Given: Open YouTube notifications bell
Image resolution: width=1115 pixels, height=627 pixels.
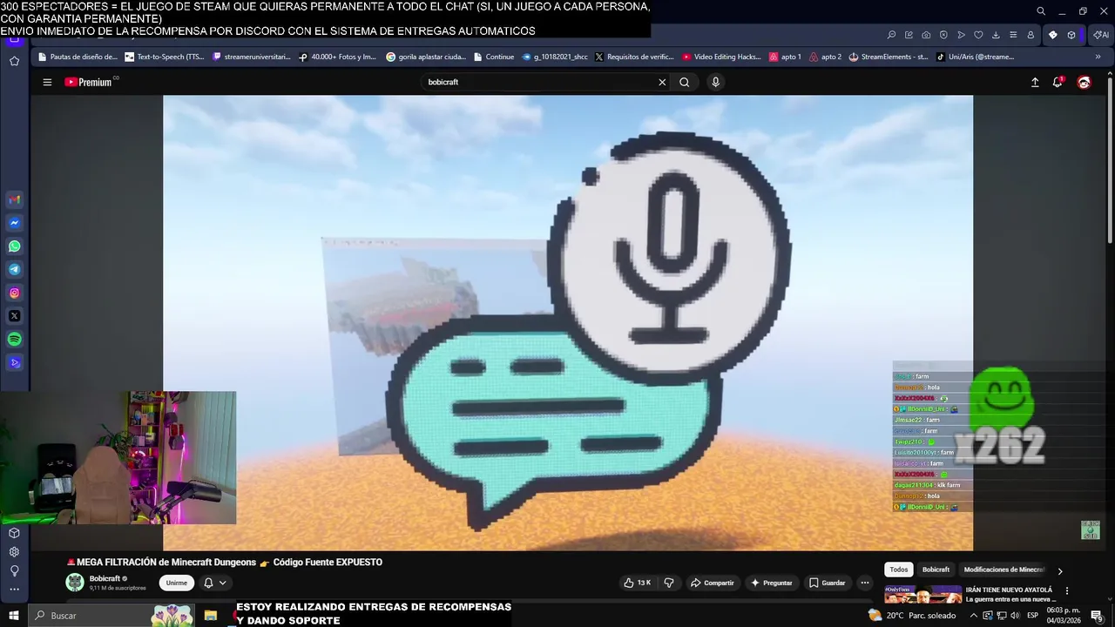Looking at the screenshot, I should [1058, 82].
